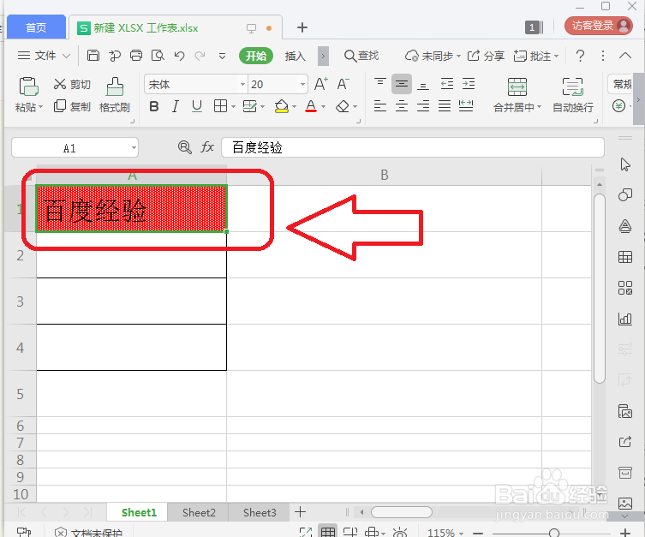Select cell A1 containing 百度经验
Image resolution: width=645 pixels, height=537 pixels.
point(131,208)
